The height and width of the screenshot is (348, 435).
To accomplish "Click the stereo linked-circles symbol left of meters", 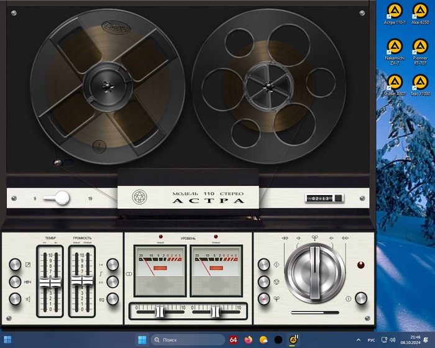I will [129, 274].
